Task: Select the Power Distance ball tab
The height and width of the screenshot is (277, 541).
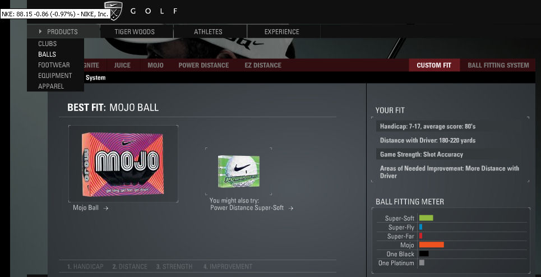Action: pyautogui.click(x=204, y=65)
